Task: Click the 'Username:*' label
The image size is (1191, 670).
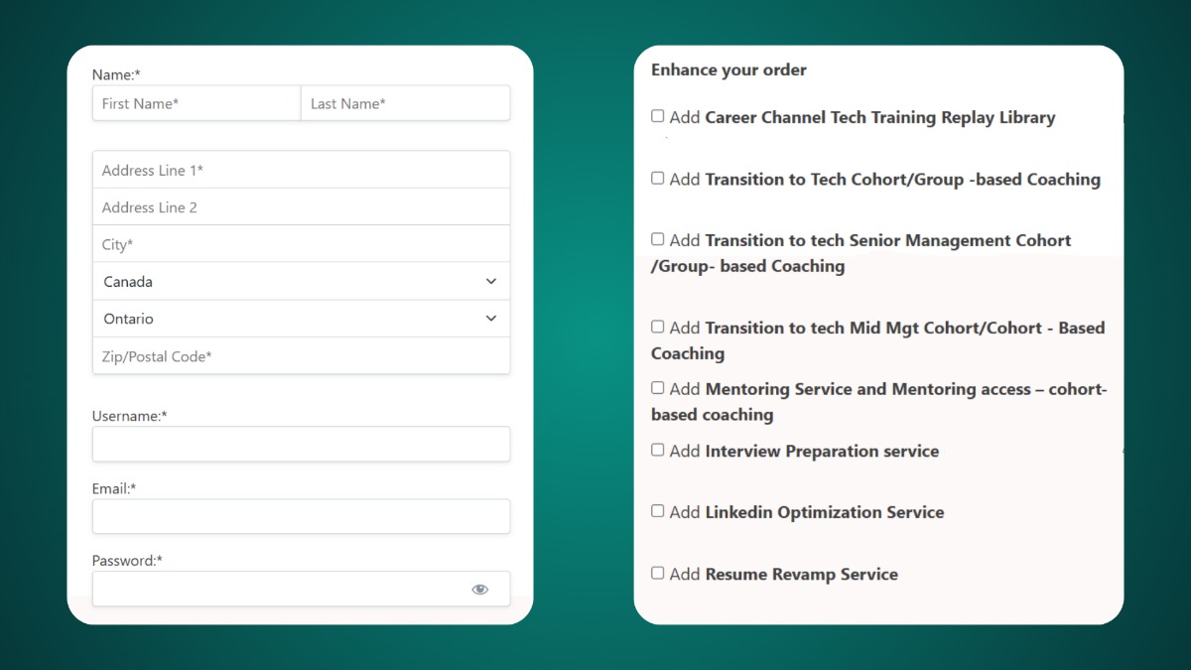Action: [x=129, y=416]
